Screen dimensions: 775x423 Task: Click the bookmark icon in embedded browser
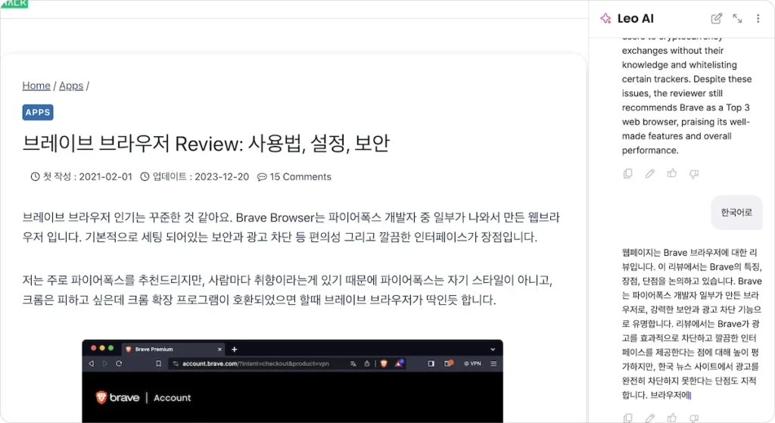[158, 364]
